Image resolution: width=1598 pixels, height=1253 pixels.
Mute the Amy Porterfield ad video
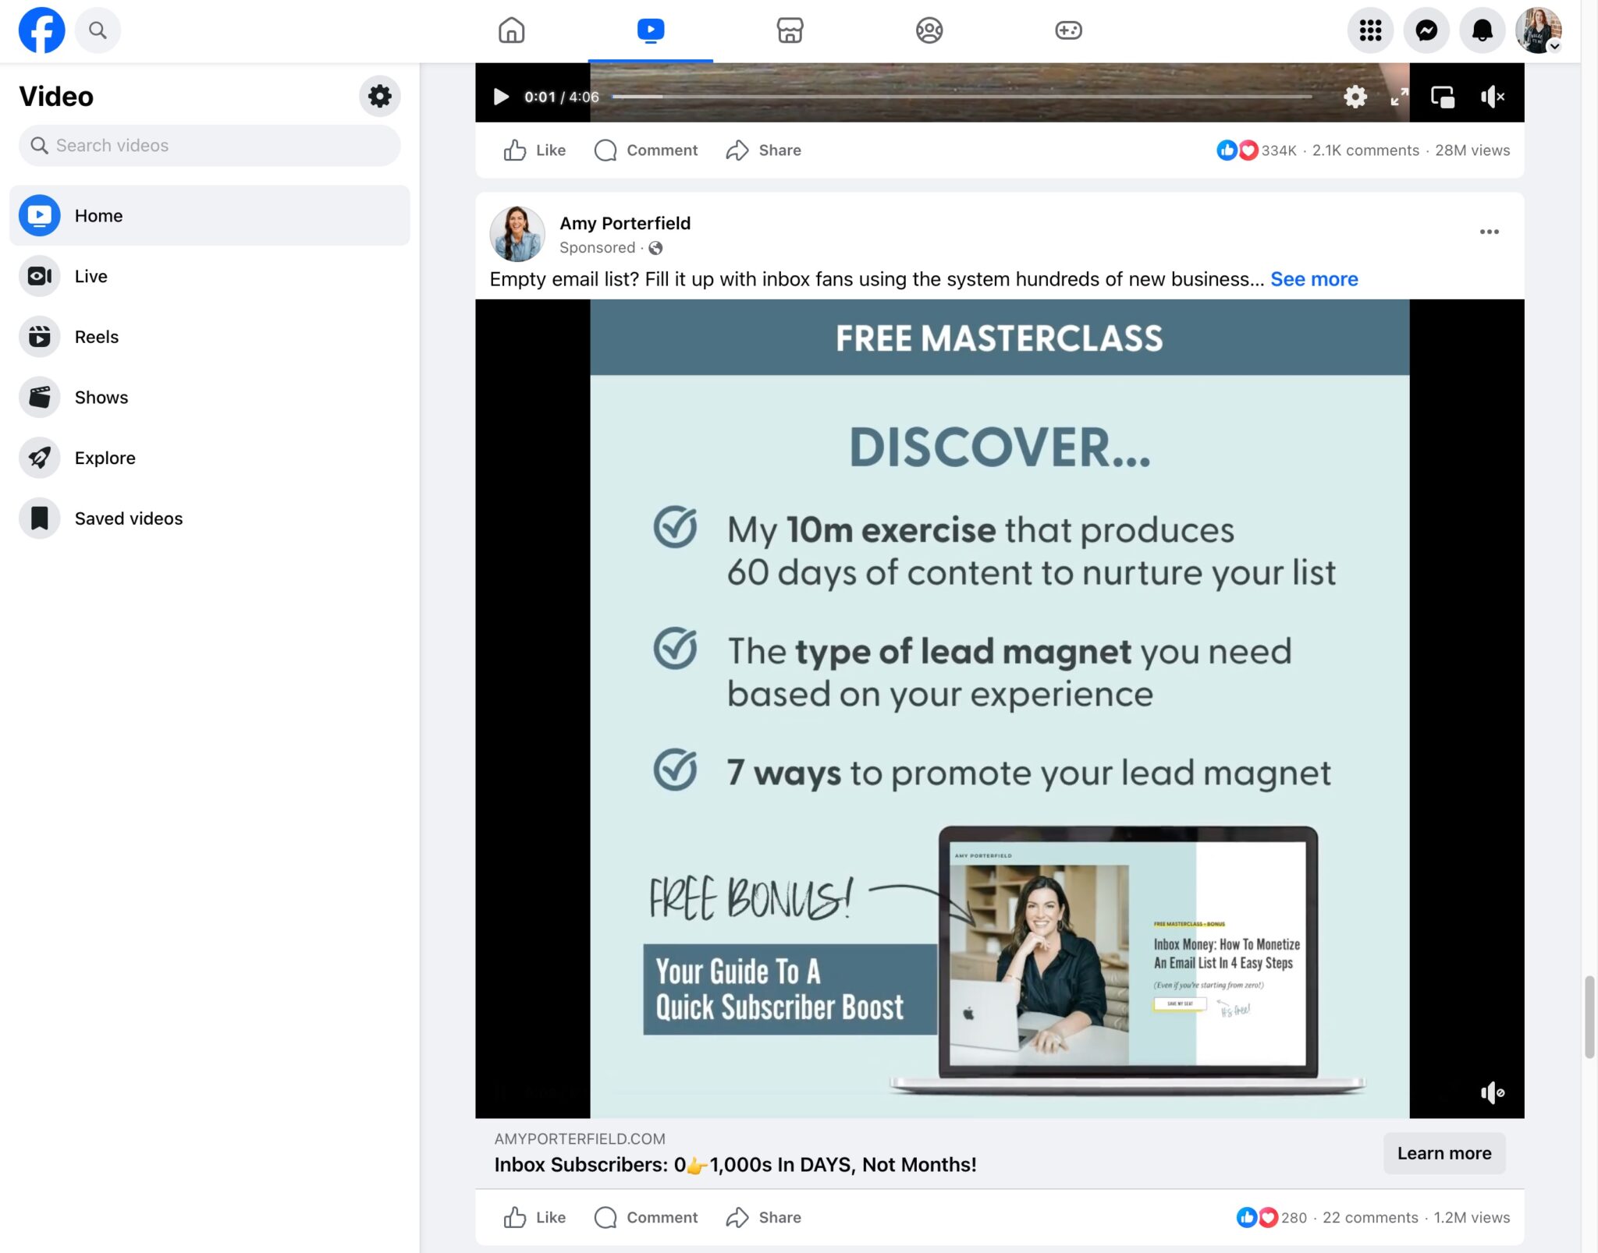[1493, 1092]
